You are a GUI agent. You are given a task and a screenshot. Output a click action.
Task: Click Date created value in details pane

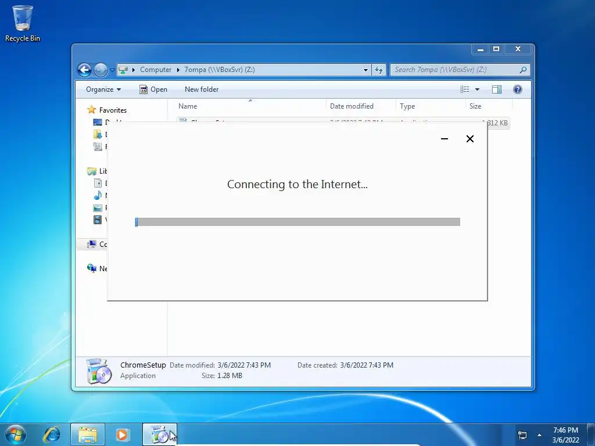coord(367,365)
